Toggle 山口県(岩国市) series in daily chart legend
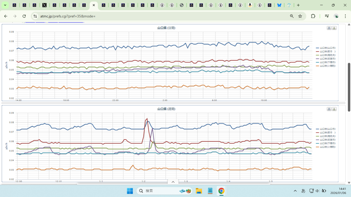Viewport: 351px width, 197px height. [326, 58]
